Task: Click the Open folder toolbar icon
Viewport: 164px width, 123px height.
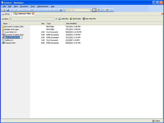Action: [4, 10]
